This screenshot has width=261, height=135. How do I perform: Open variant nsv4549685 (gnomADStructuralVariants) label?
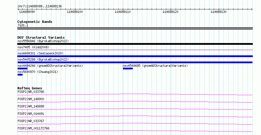(x=155, y=66)
